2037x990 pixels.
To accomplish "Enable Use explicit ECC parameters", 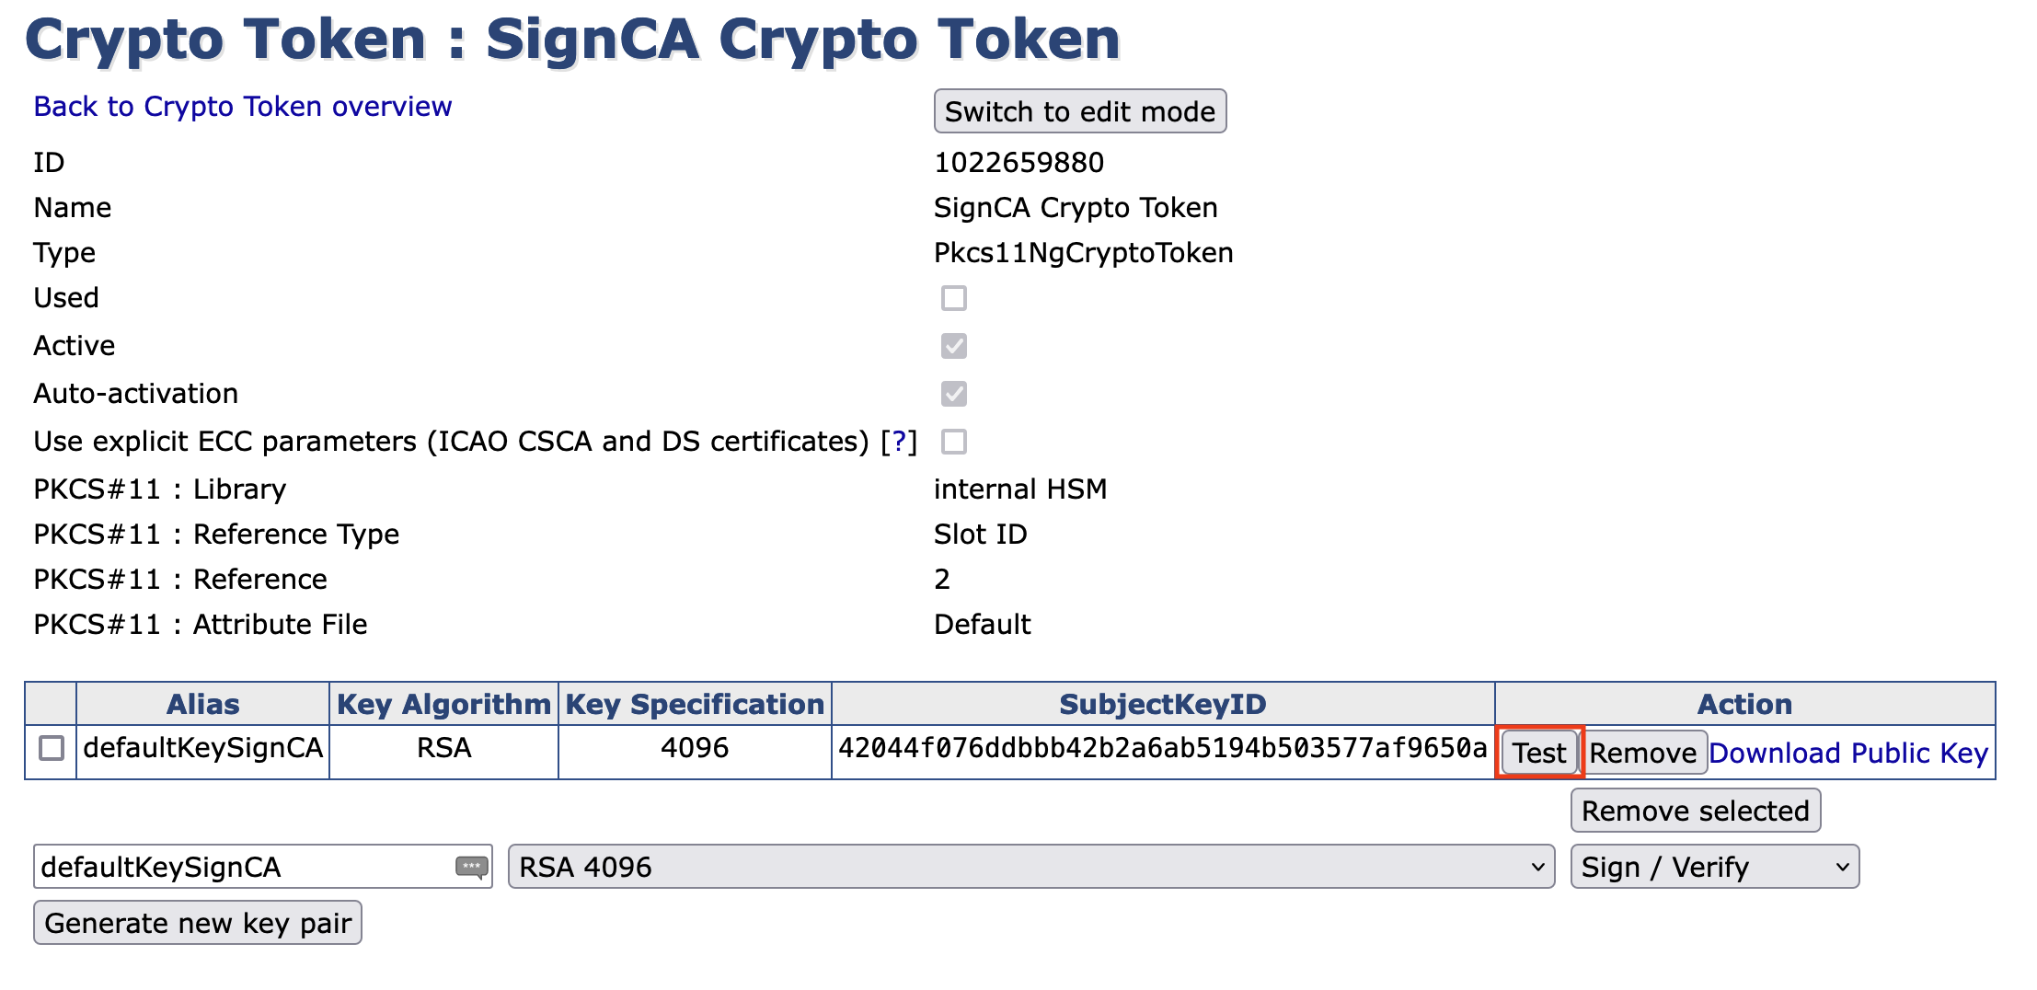I will [954, 442].
